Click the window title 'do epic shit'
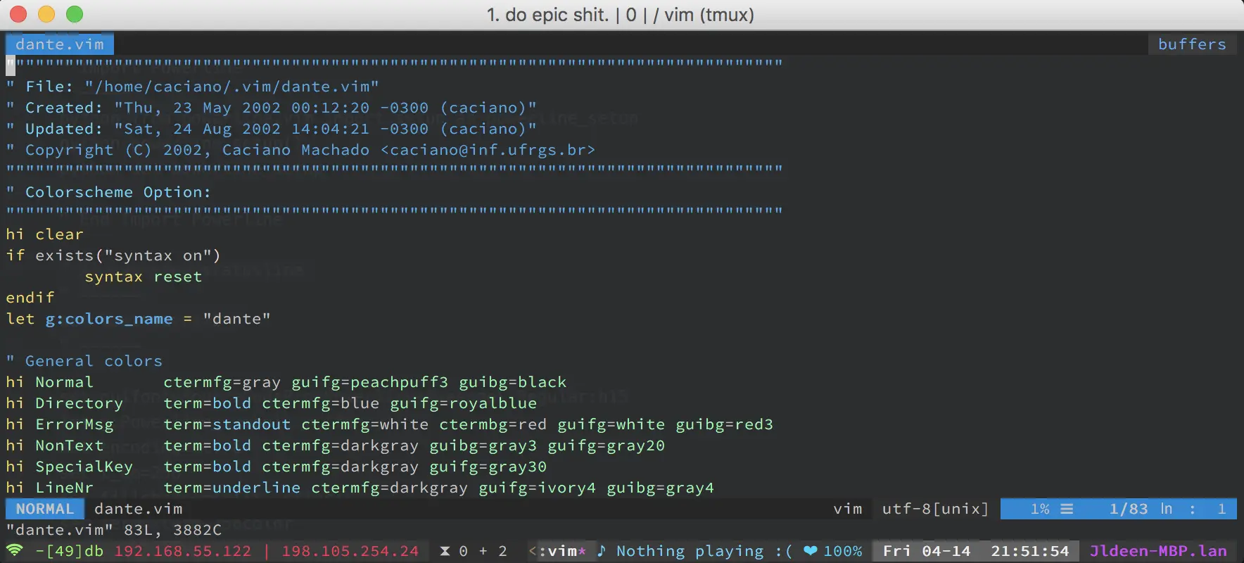This screenshot has height=563, width=1244. point(556,15)
